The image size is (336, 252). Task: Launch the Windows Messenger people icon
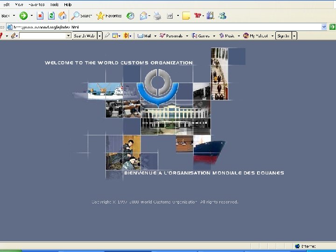222,16
